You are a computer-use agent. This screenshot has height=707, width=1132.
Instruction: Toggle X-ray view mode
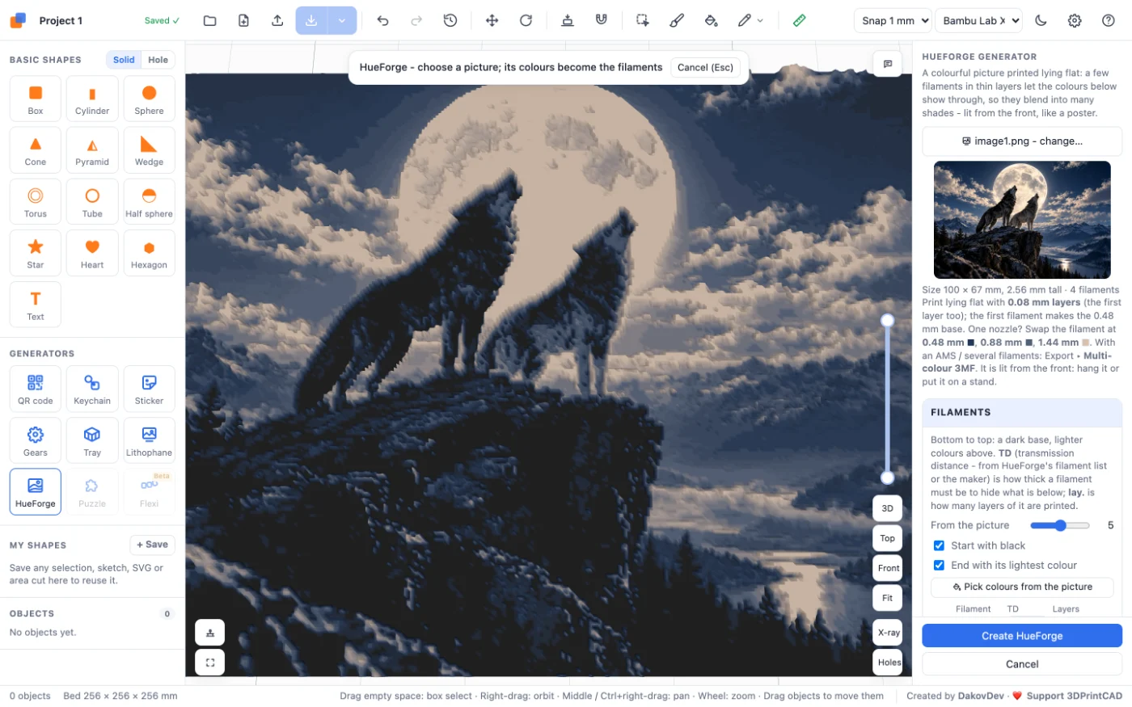(887, 633)
